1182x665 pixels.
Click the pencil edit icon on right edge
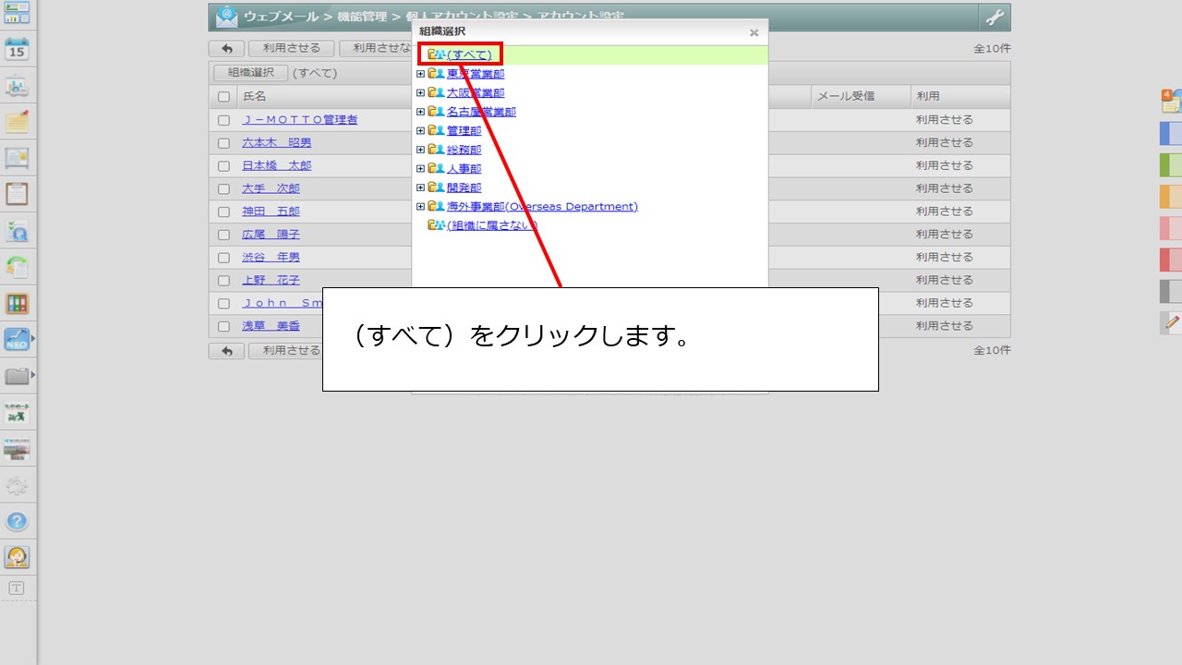pos(1172,322)
